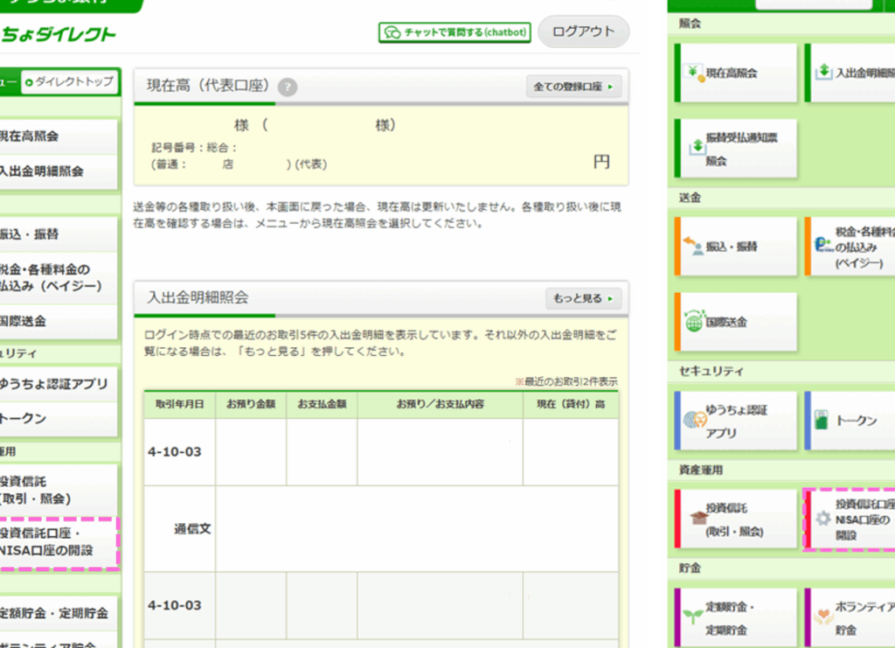The height and width of the screenshot is (648, 895).
Task: Click the sprout icon for 定額貯金・定期貯金
Action: (x=694, y=617)
